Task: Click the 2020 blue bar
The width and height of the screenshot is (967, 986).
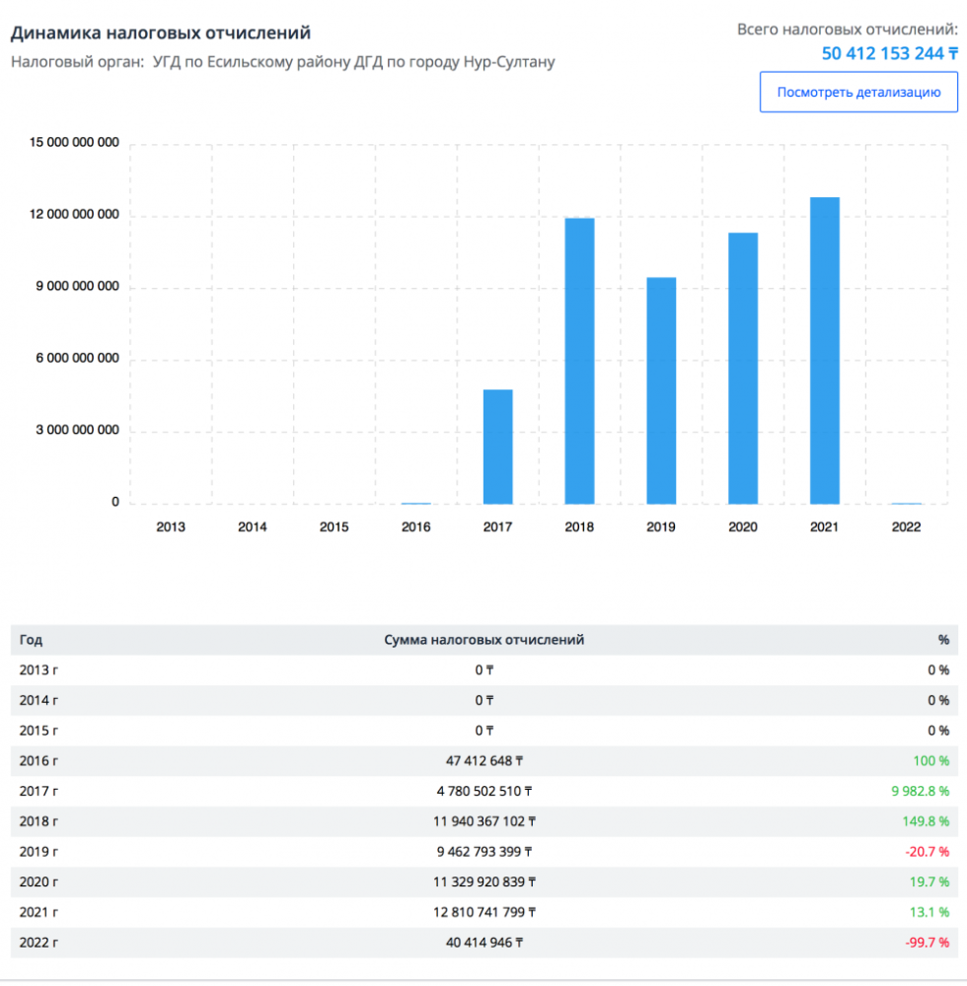Action: (743, 368)
